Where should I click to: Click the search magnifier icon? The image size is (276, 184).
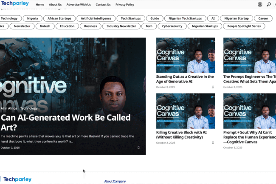click(x=269, y=5)
